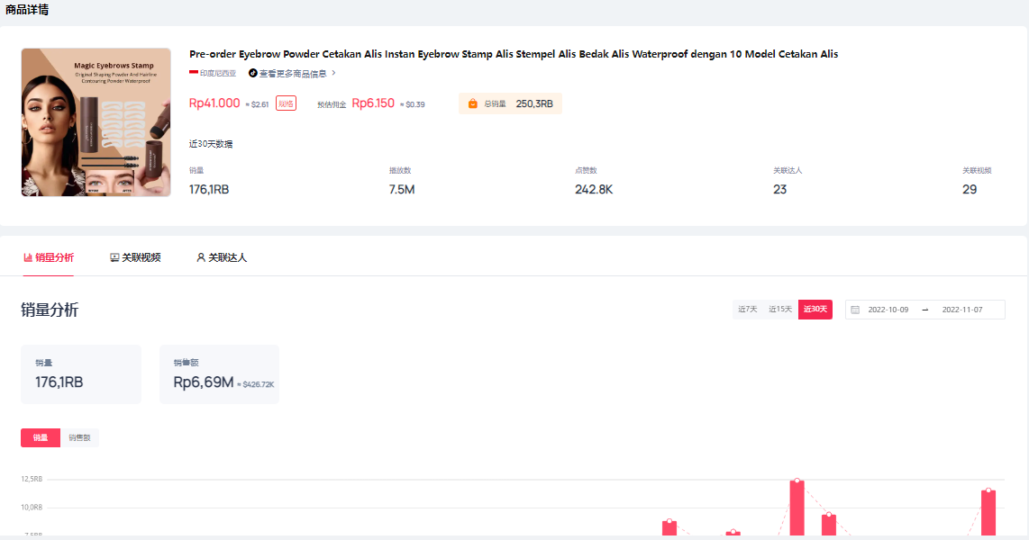1029x540 pixels.
Task: Click the 查看更多商品信息 link
Action: 293,73
